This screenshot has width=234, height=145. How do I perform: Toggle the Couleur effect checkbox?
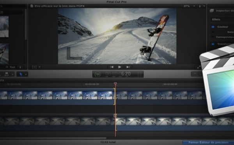[213, 27]
